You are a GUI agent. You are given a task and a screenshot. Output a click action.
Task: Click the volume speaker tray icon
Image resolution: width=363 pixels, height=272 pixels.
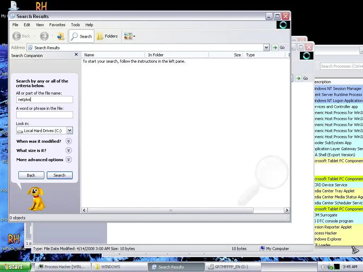tap(324, 267)
